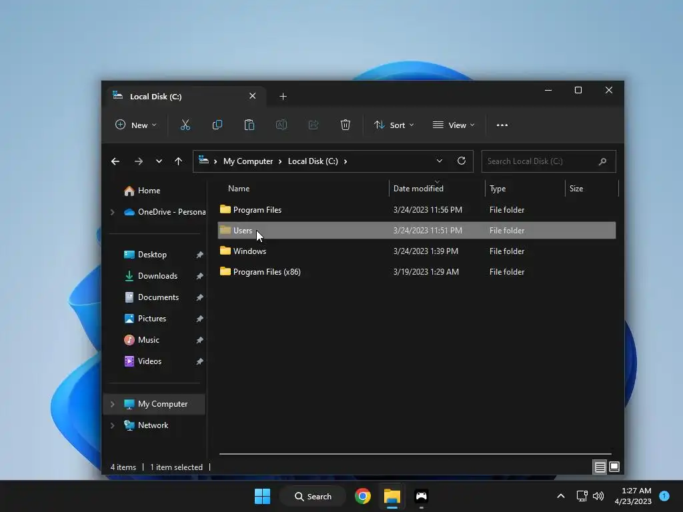Screen dimensions: 683x512
Task: Select the Program Files (x86) folder
Action: [417, 272]
